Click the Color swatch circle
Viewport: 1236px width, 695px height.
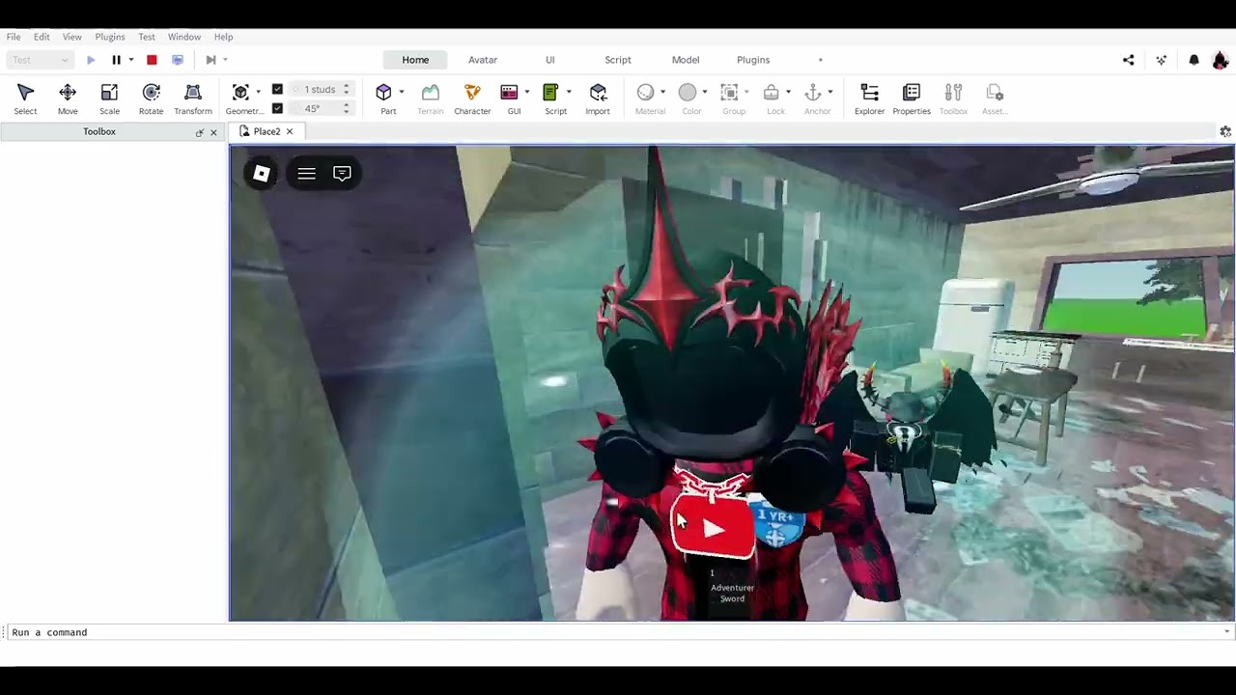click(x=688, y=92)
